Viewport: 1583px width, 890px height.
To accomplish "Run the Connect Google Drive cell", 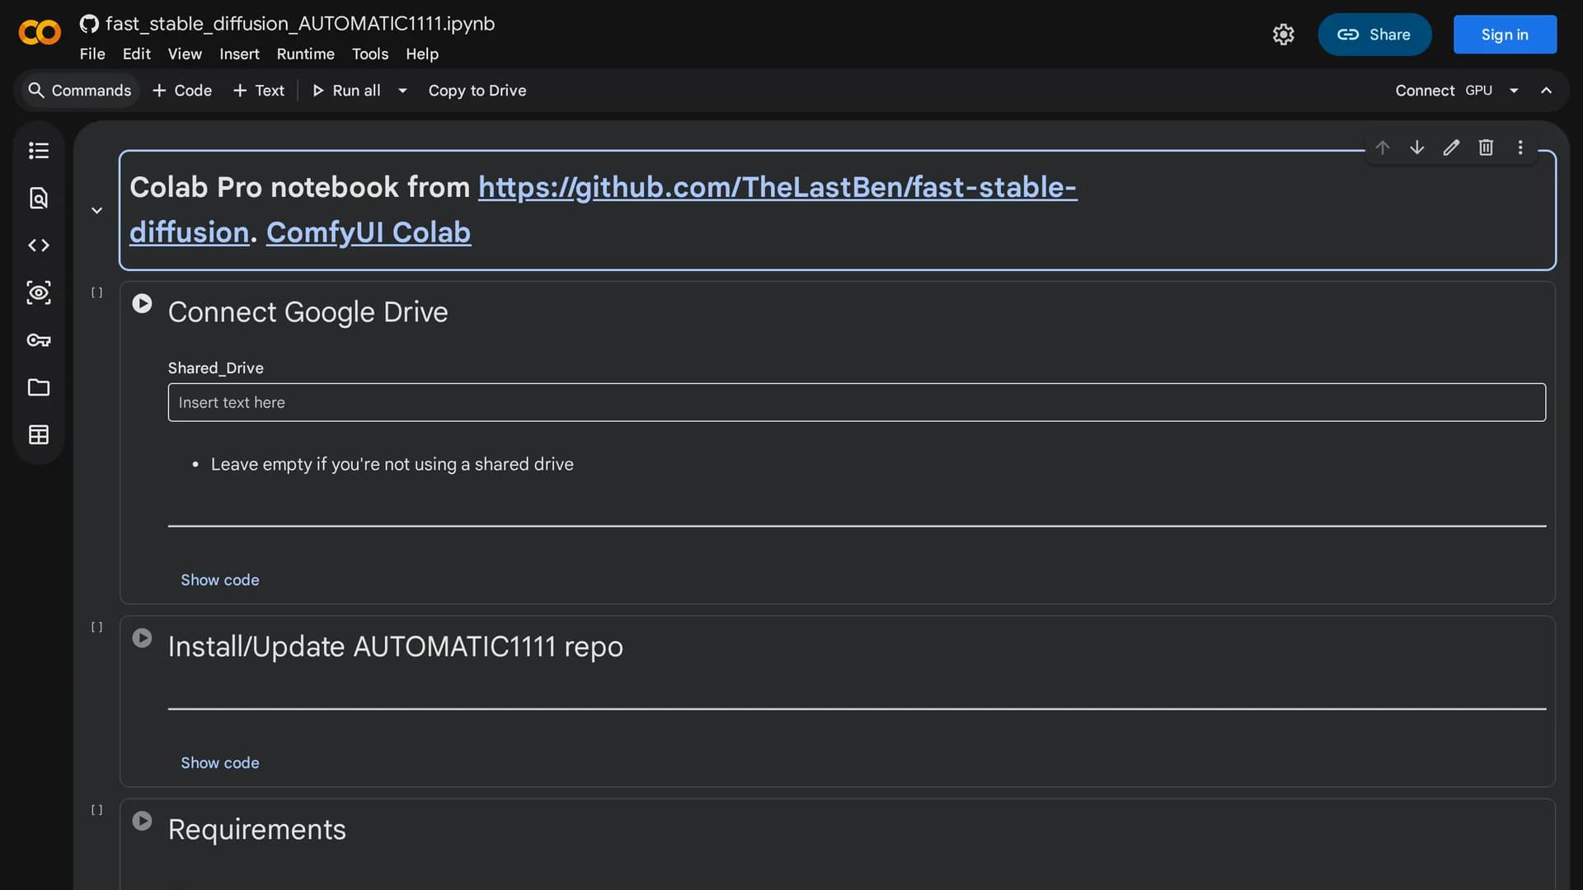I will 142,303.
